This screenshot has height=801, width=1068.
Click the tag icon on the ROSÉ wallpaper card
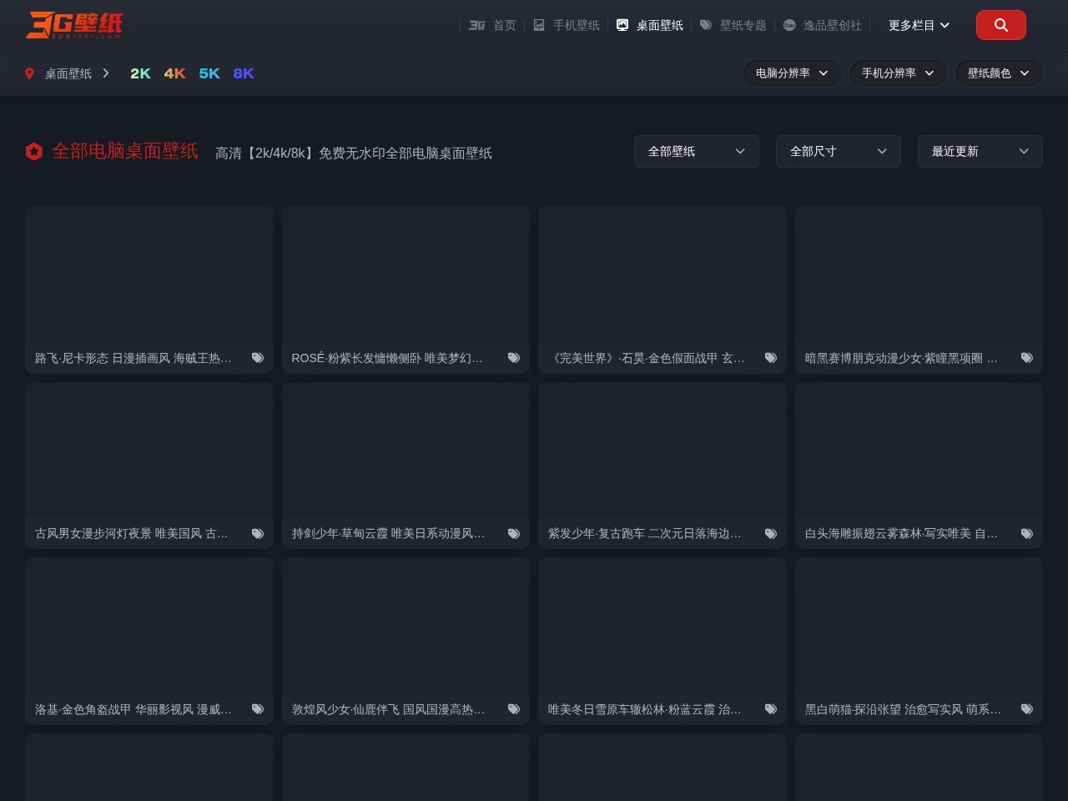point(514,357)
